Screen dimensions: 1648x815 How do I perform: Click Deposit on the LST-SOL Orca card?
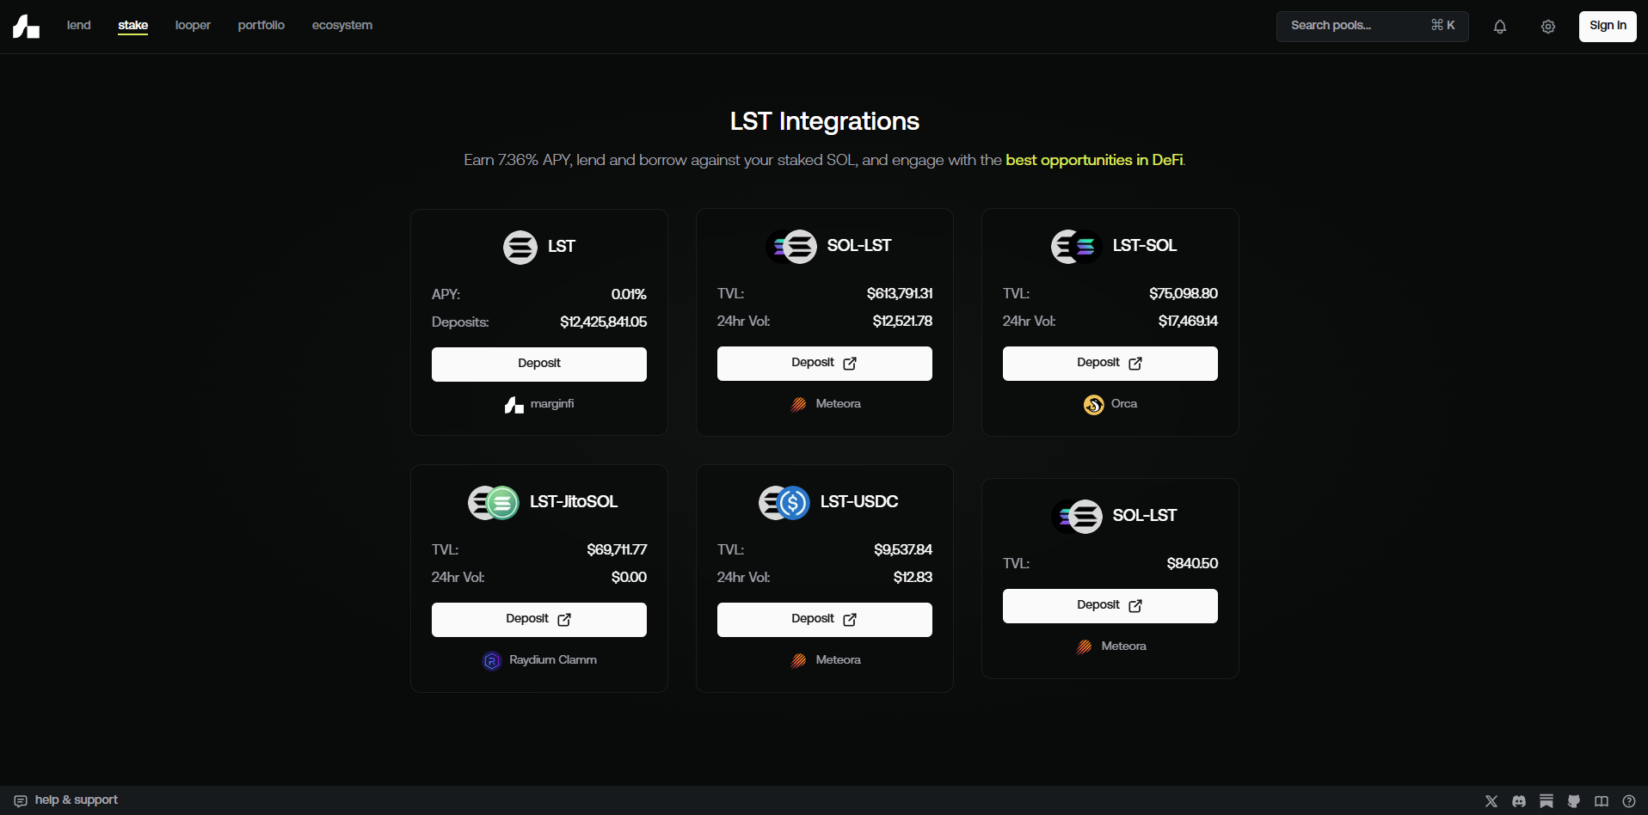point(1110,363)
